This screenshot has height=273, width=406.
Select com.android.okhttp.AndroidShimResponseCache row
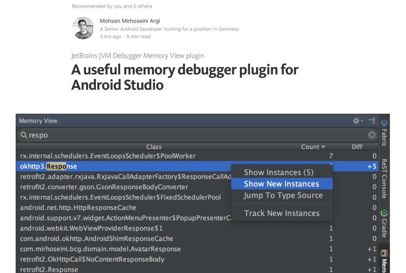[x=197, y=239]
